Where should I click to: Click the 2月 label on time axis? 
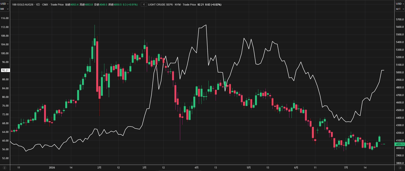coord(99,167)
